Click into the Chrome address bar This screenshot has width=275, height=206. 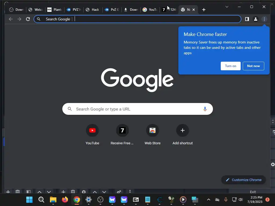coord(137,19)
